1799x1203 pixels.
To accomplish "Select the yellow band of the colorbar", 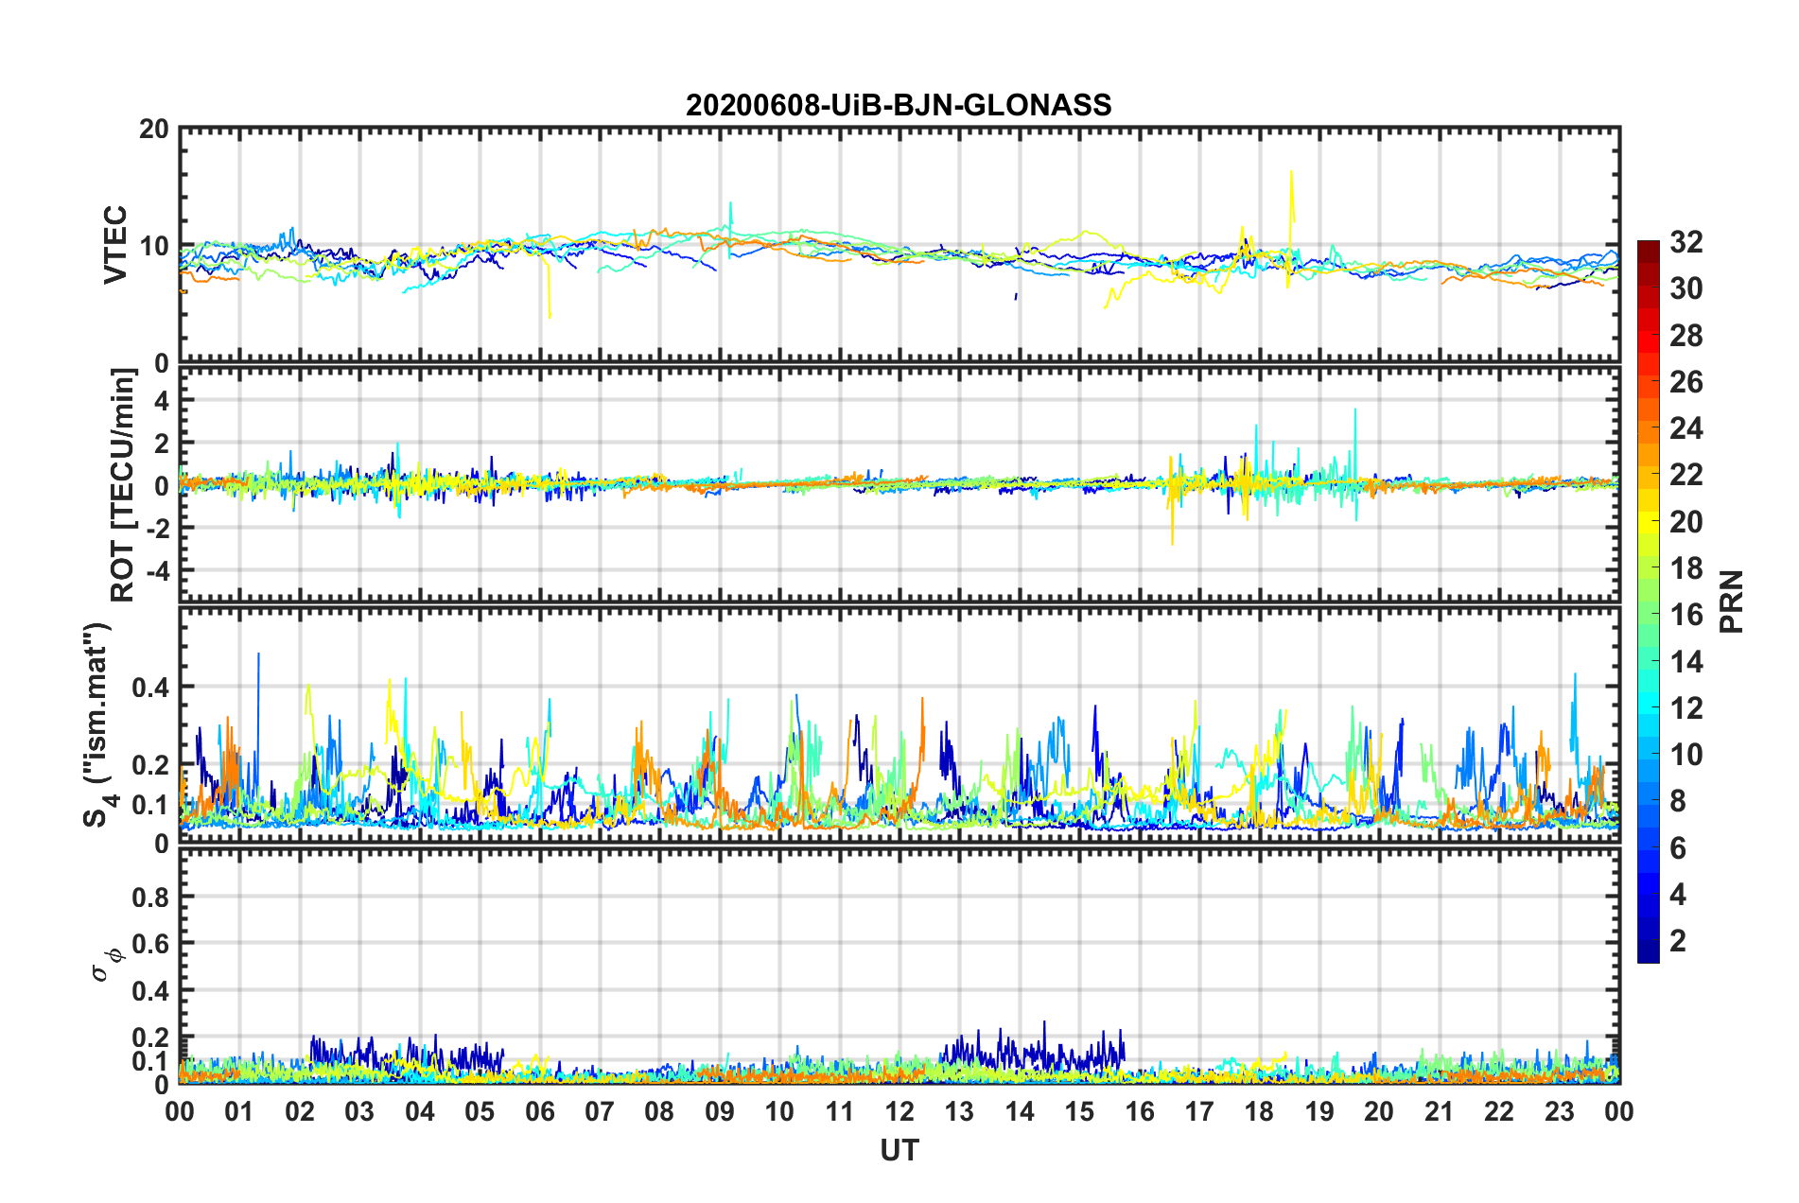I will (1649, 522).
